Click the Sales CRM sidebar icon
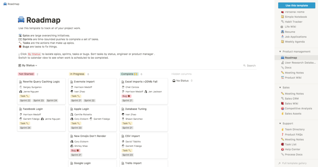 (x=282, y=99)
